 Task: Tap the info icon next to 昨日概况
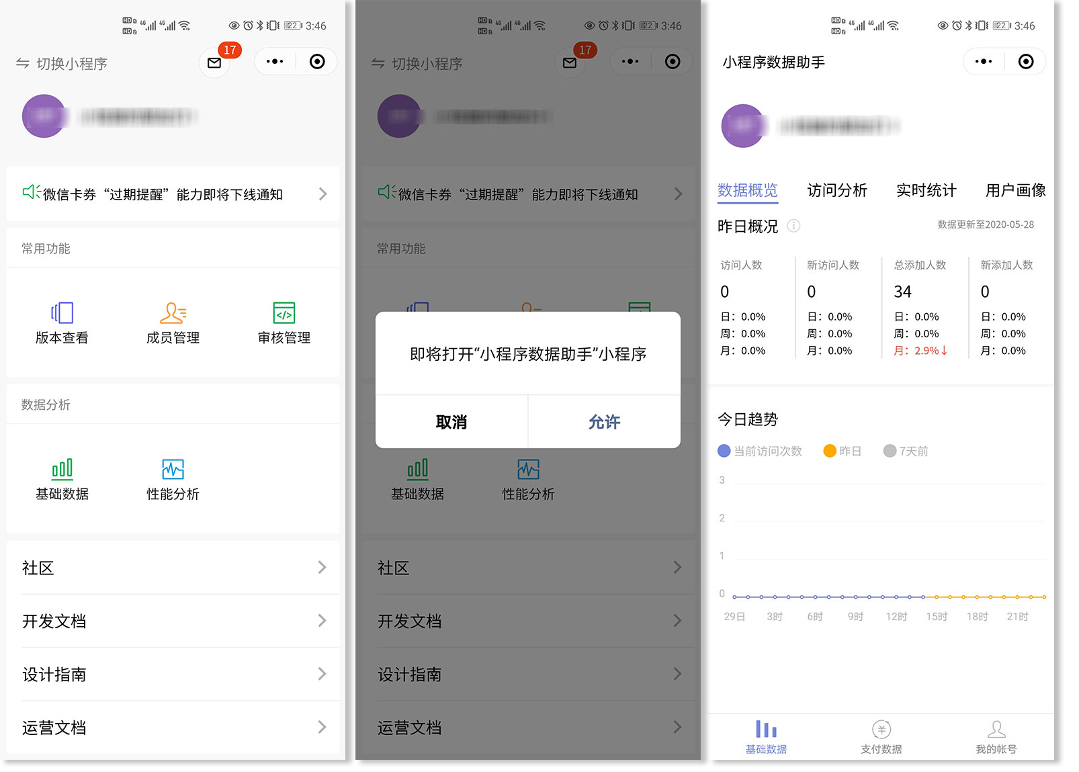pyautogui.click(x=793, y=226)
